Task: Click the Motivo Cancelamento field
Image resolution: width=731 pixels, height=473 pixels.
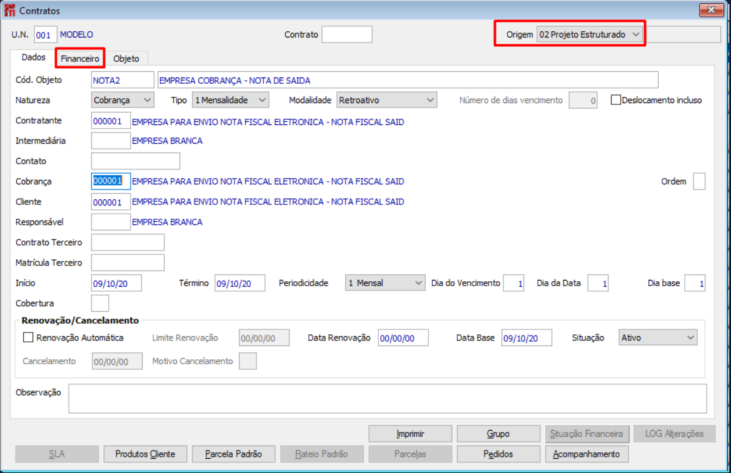Action: [248, 361]
